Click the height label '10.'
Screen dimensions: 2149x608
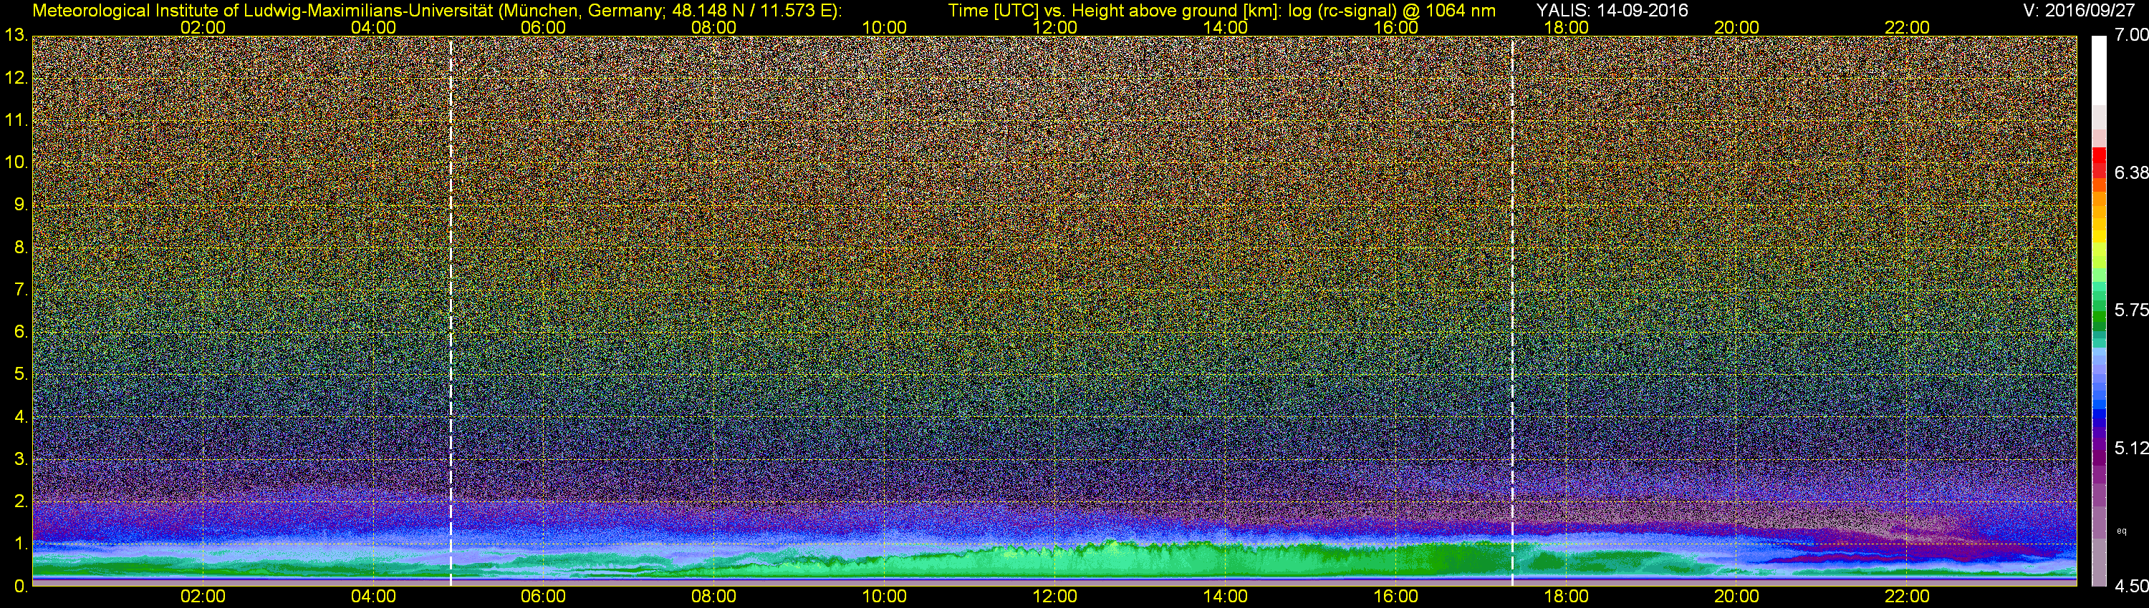pos(16,162)
